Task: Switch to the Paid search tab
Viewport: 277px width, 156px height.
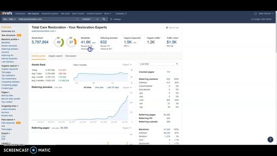Action: (71, 56)
